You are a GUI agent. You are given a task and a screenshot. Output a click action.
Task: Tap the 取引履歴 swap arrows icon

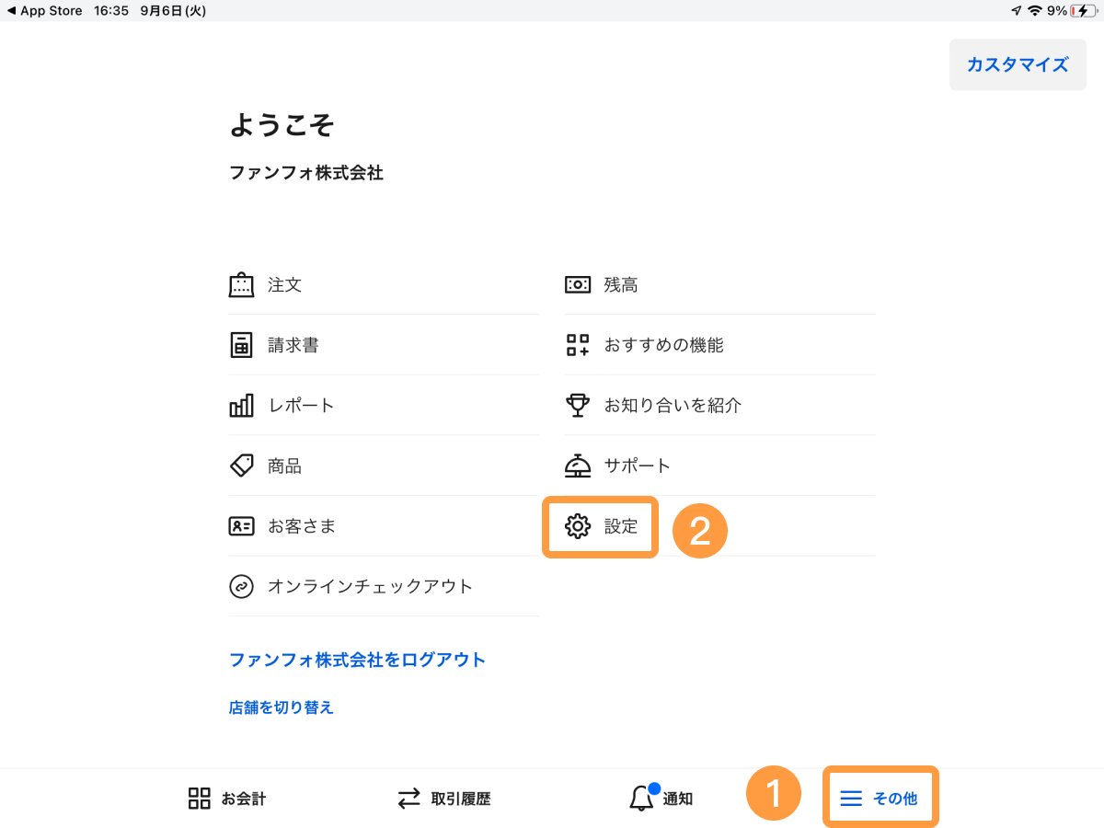(x=409, y=798)
